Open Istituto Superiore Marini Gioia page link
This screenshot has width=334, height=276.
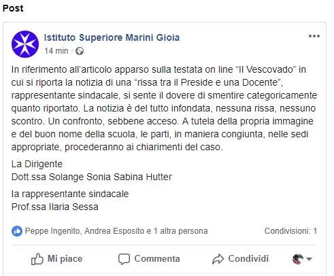pos(112,37)
